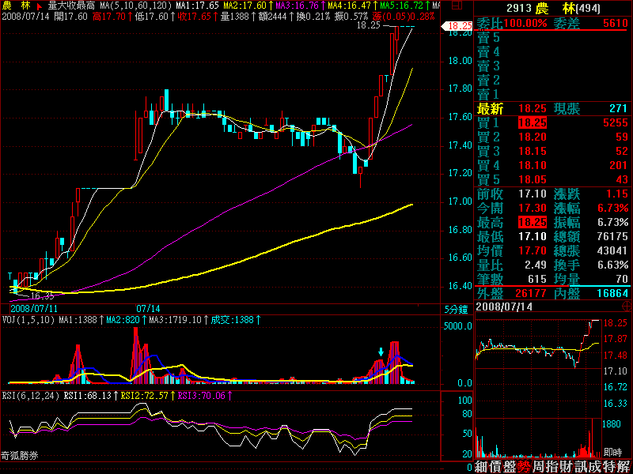Click the 07/14 date on the time axis
This screenshot has width=633, height=474.
coord(148,309)
